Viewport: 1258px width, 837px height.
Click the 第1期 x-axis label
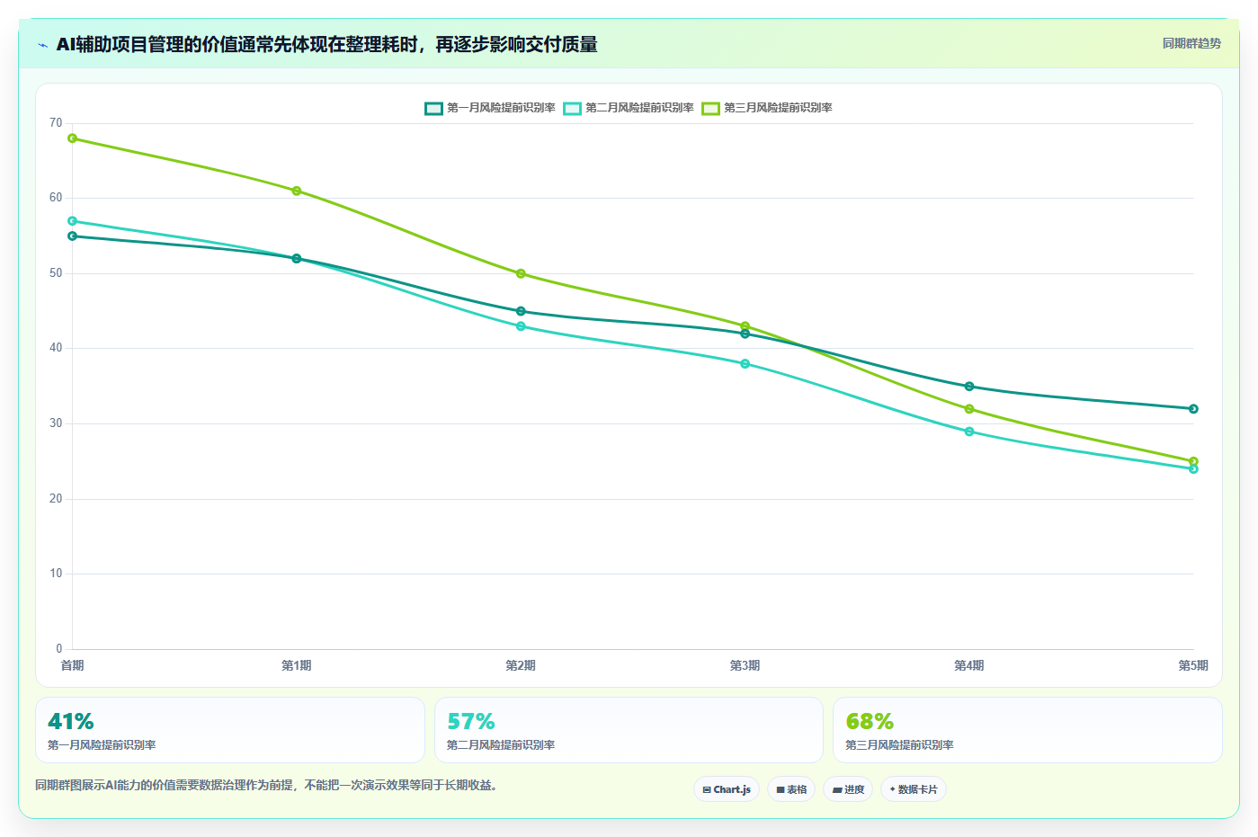point(297,665)
